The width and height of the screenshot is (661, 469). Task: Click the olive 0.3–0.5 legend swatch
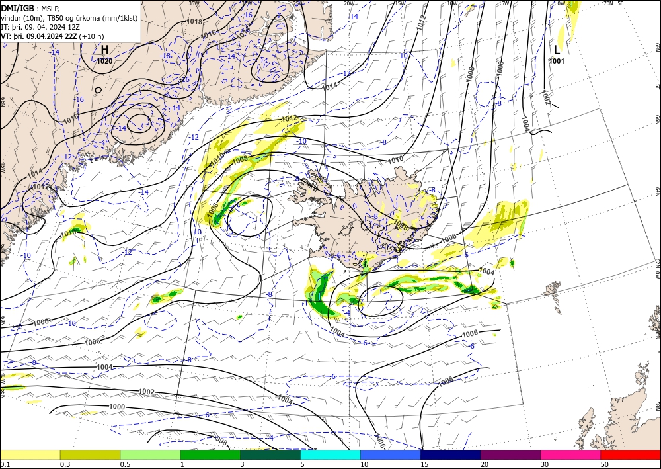(x=90, y=454)
